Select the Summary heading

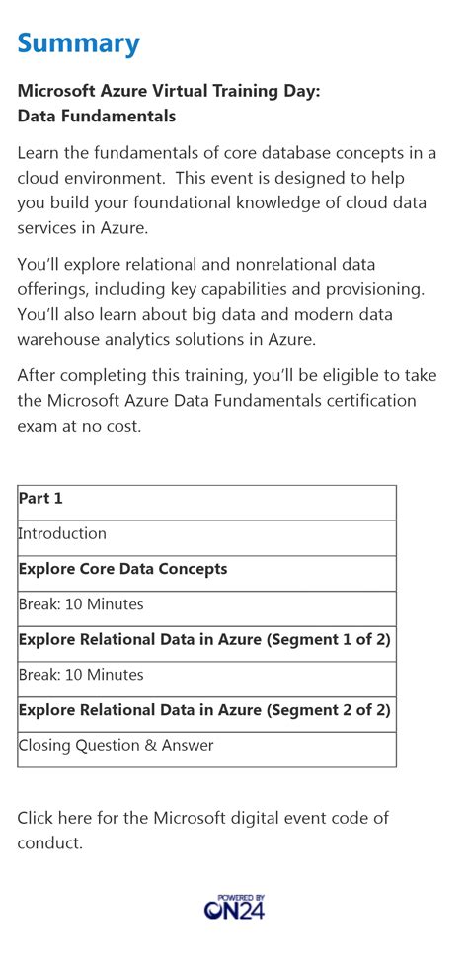pyautogui.click(x=78, y=43)
